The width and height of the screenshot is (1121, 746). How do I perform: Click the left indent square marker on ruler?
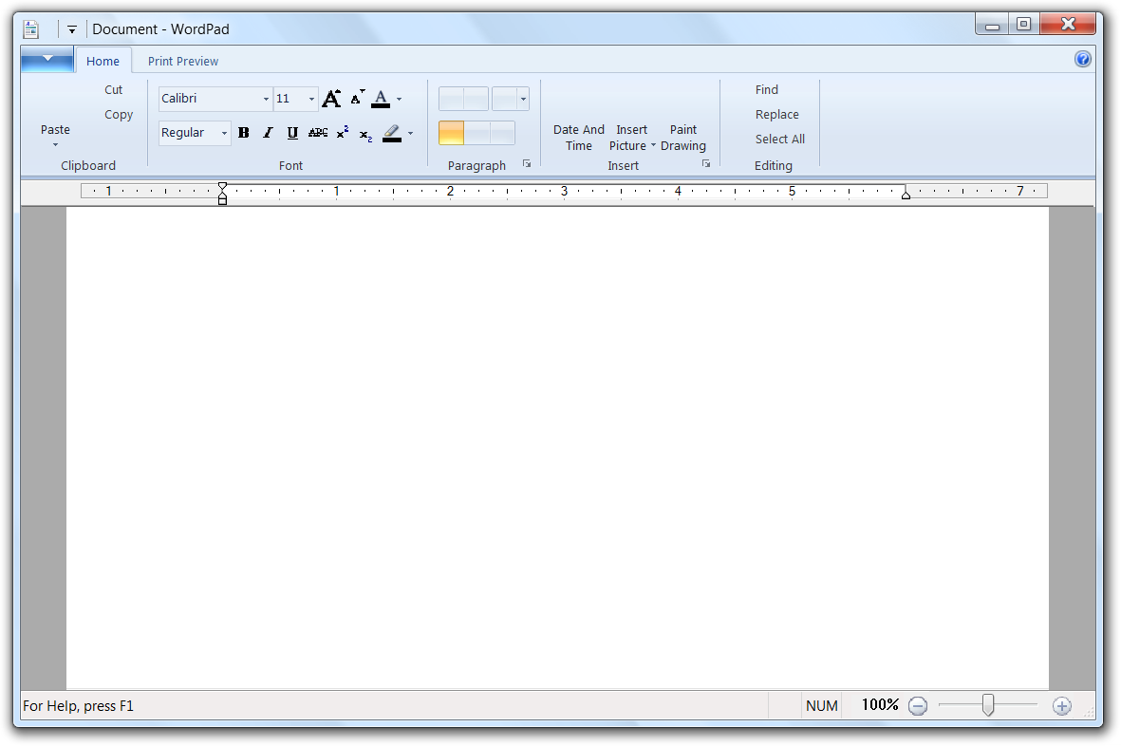pos(222,201)
